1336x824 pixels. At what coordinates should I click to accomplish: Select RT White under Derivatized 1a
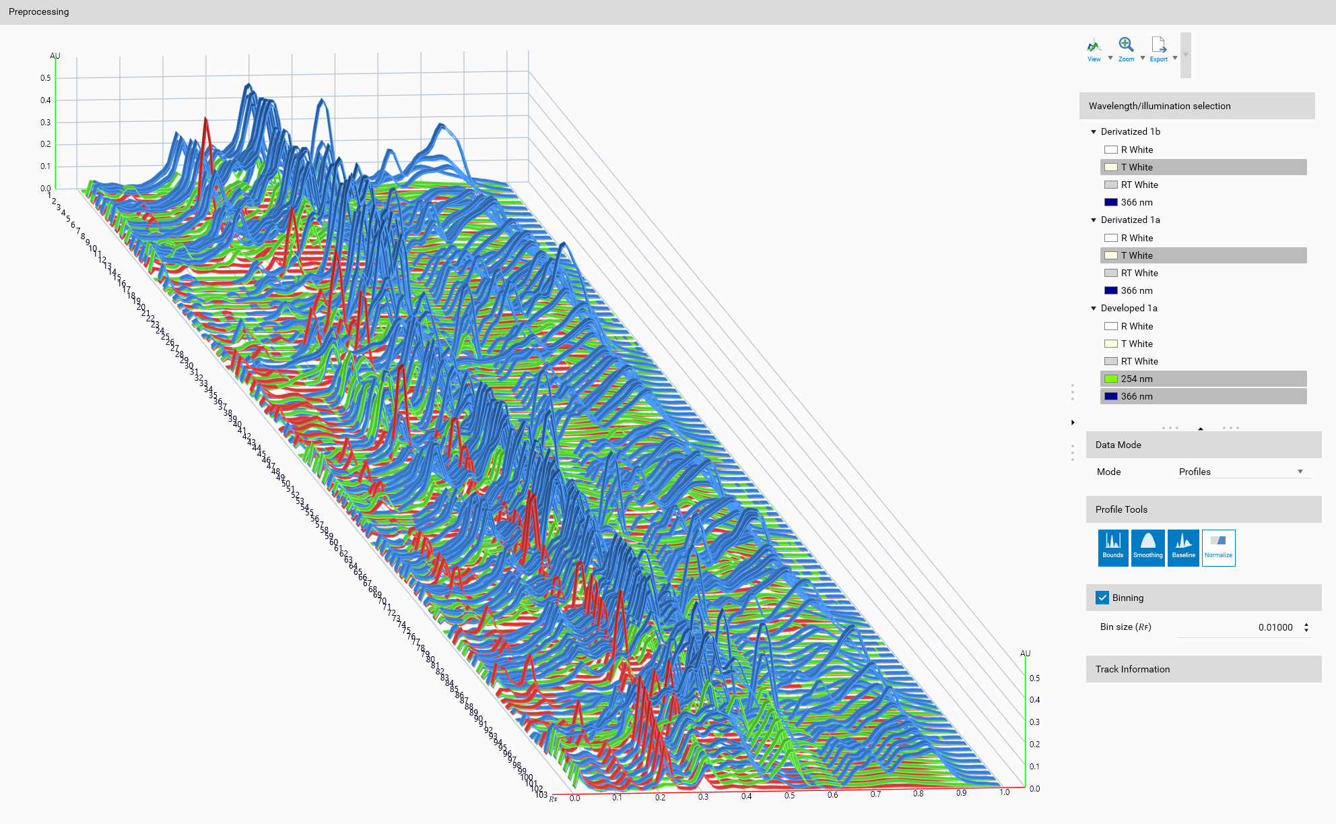1139,273
